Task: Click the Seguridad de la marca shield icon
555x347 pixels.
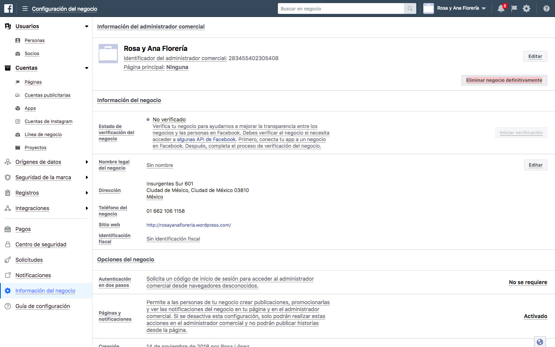Action: coord(8,177)
